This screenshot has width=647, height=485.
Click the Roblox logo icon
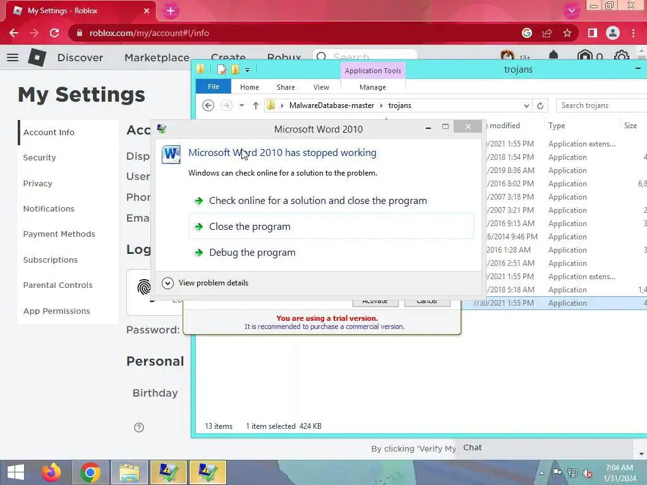click(37, 57)
